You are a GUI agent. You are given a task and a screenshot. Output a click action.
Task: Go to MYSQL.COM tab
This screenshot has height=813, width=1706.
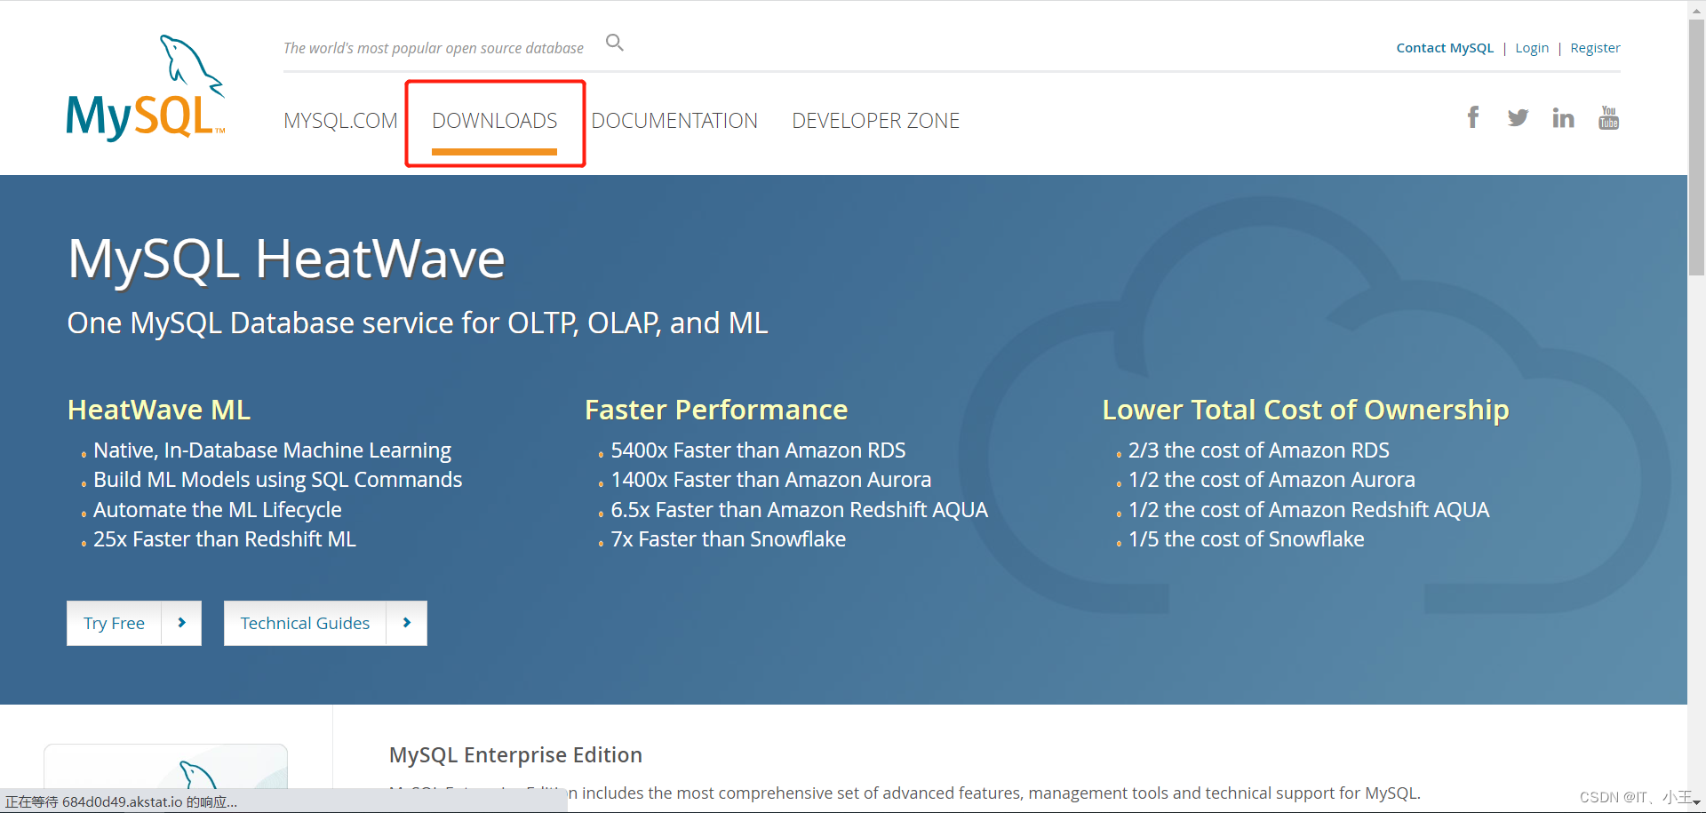click(x=340, y=121)
